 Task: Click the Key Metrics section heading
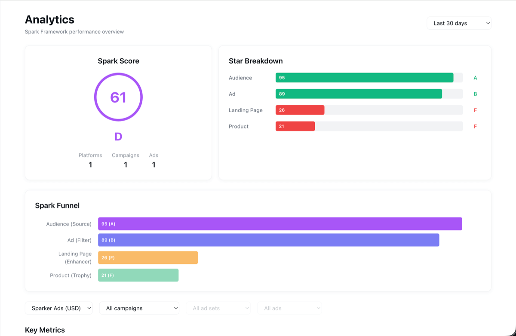45,330
